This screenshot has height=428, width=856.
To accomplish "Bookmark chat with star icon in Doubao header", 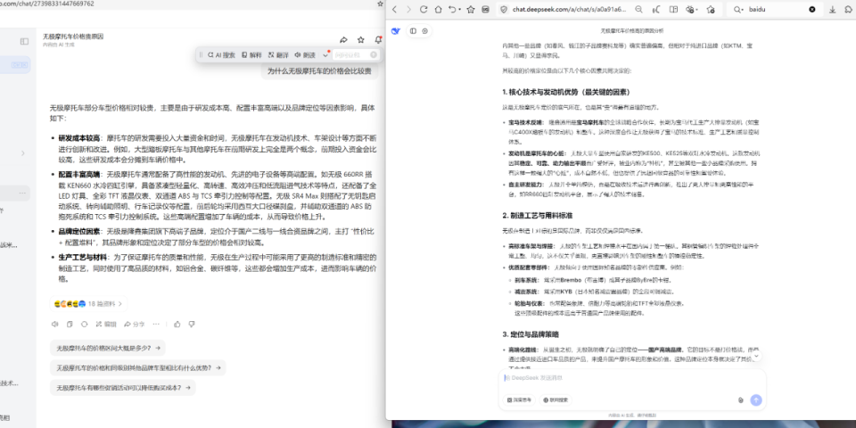I will (x=361, y=40).
